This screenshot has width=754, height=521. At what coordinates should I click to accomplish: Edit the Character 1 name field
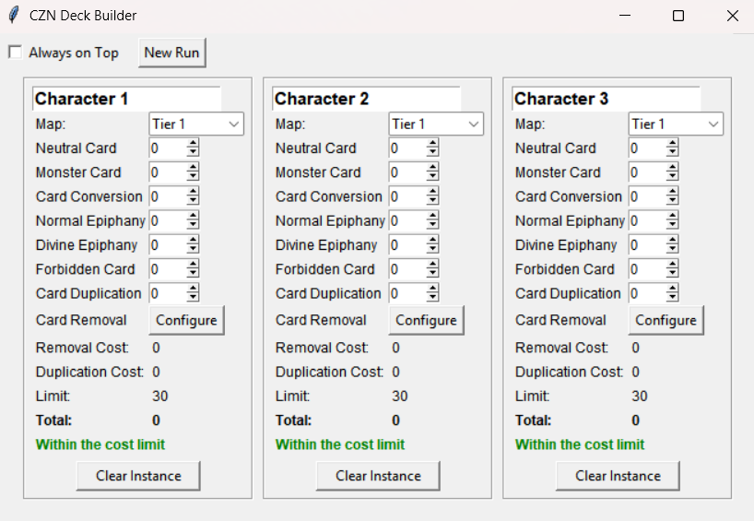pos(127,99)
